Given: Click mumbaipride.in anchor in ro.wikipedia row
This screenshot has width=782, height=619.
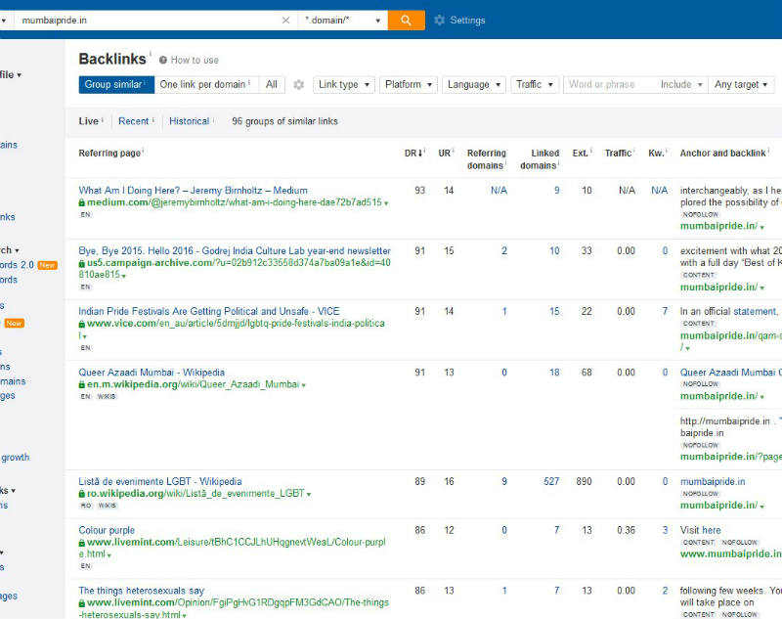Looking at the screenshot, I should pos(713,482).
